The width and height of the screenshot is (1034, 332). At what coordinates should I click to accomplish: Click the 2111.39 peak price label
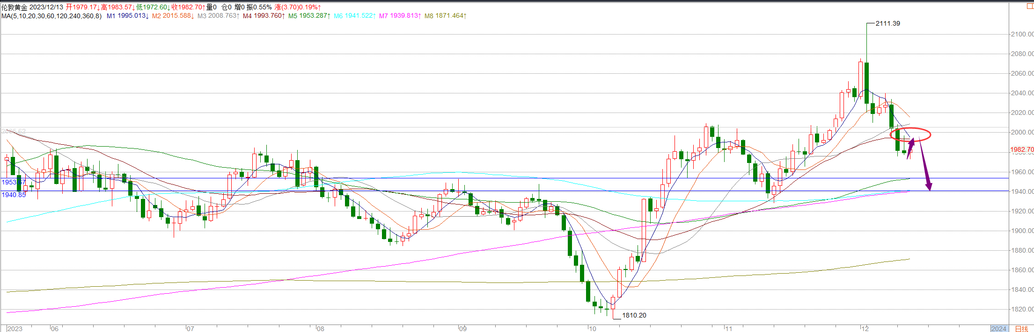click(x=887, y=23)
